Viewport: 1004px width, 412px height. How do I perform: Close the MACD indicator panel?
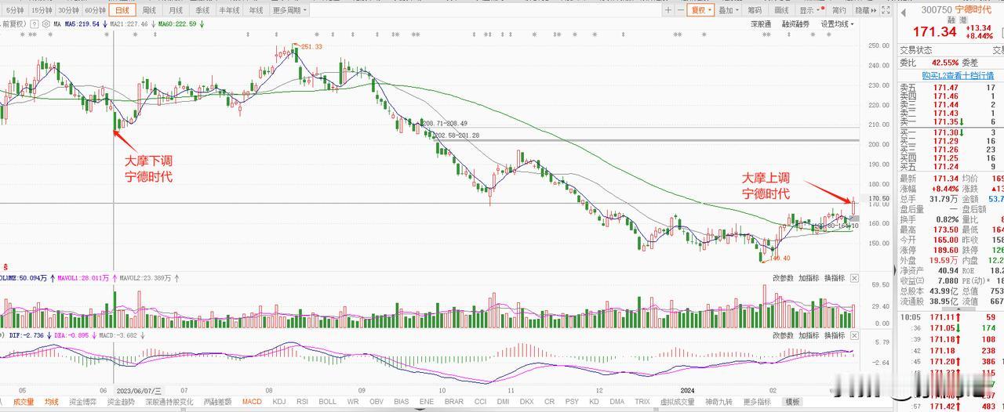(x=855, y=335)
